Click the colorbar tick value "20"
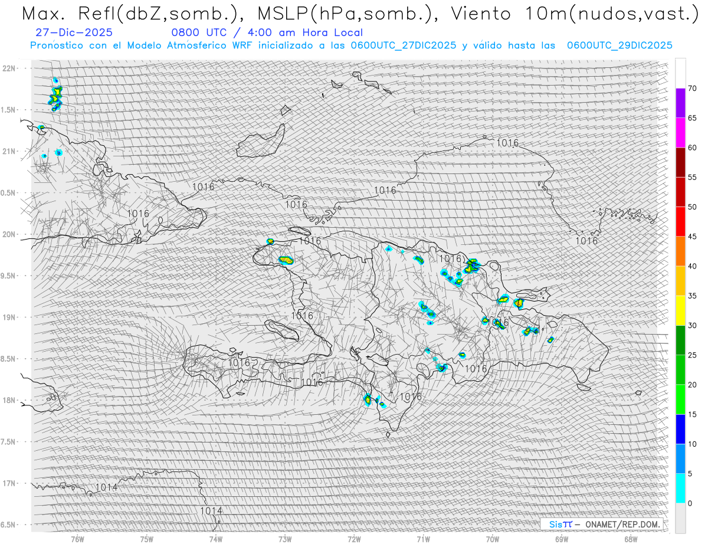Screen dimensions: 708x547 [x=693, y=385]
